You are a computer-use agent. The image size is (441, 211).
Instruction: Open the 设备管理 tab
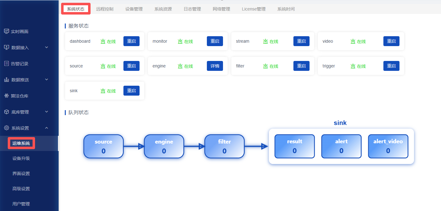[134, 9]
